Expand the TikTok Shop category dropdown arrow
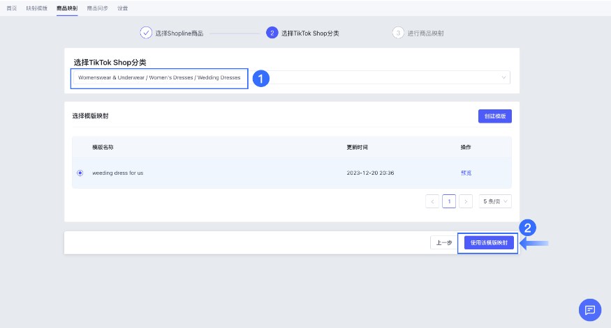Viewport: 611px width, 328px height. tap(503, 78)
